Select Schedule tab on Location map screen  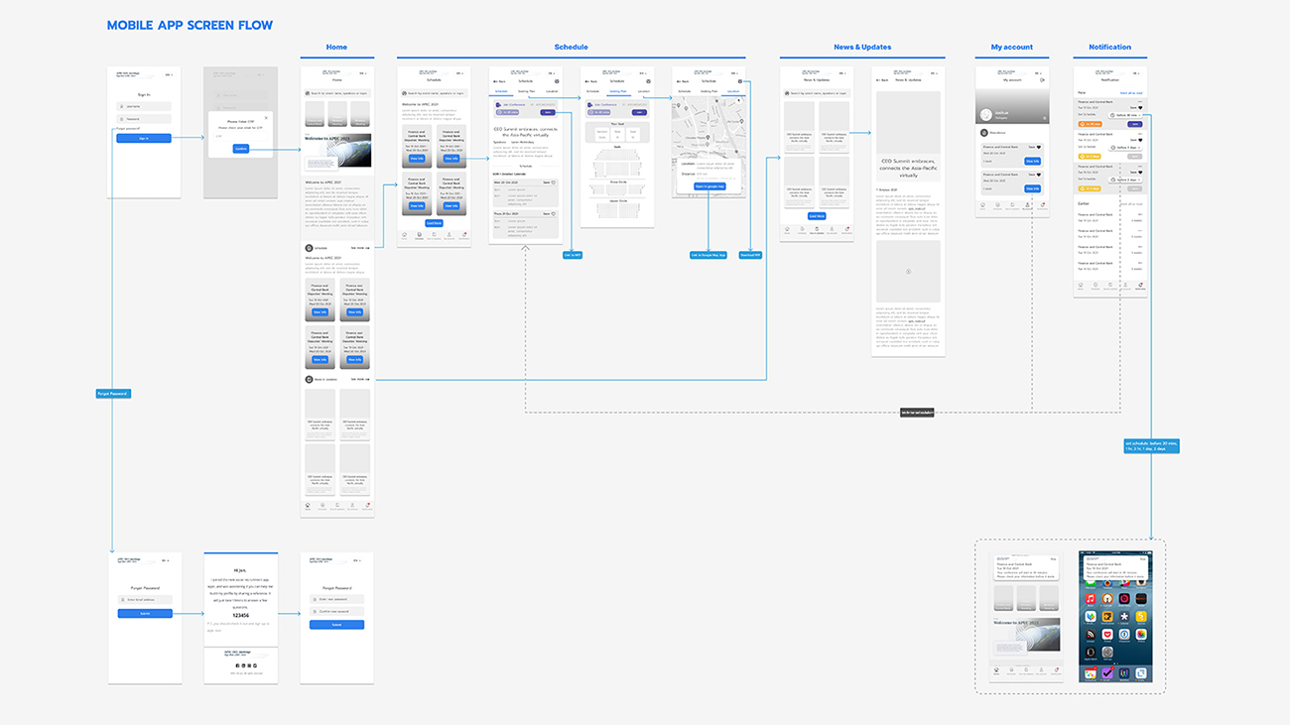click(685, 91)
